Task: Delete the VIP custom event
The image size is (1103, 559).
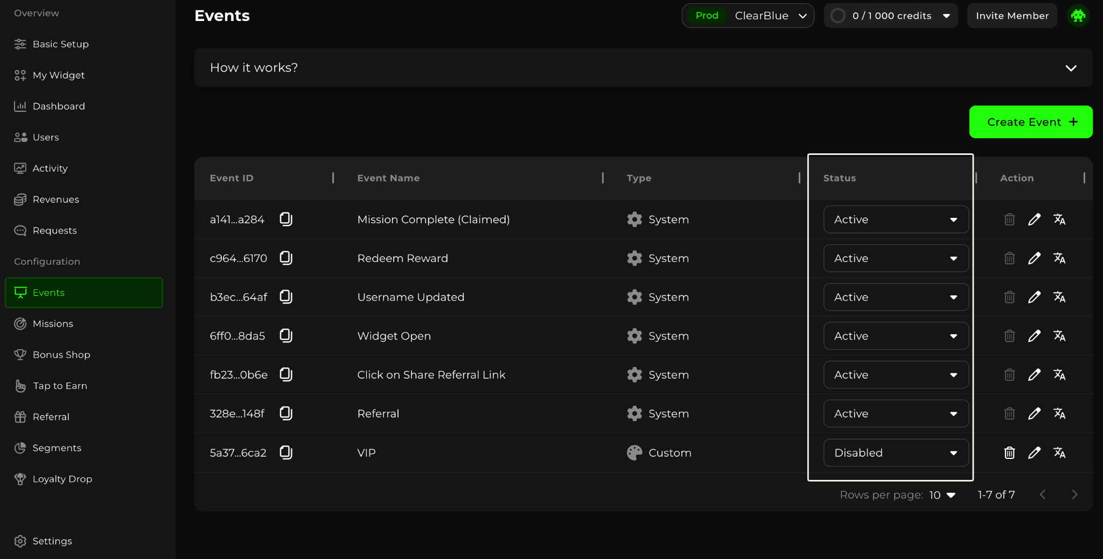Action: [1009, 453]
